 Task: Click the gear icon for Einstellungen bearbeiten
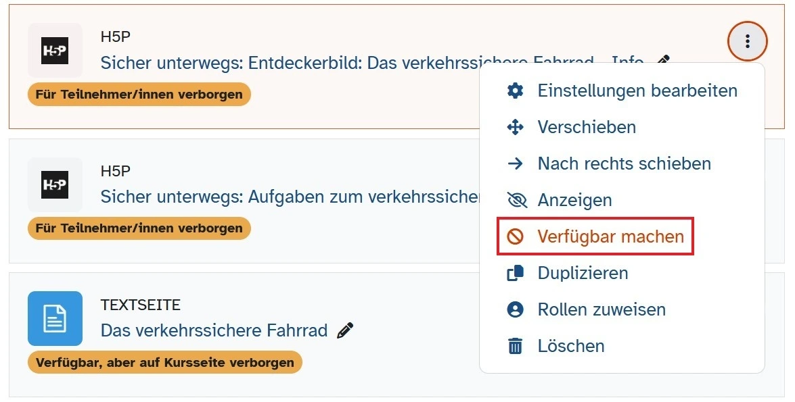point(516,91)
